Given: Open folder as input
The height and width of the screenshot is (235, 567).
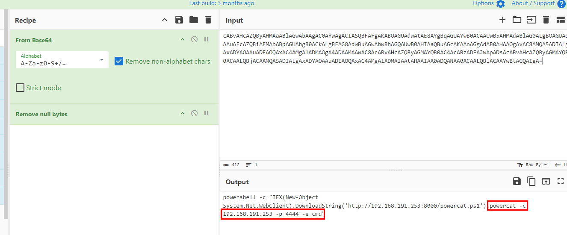Looking at the screenshot, I should (517, 20).
